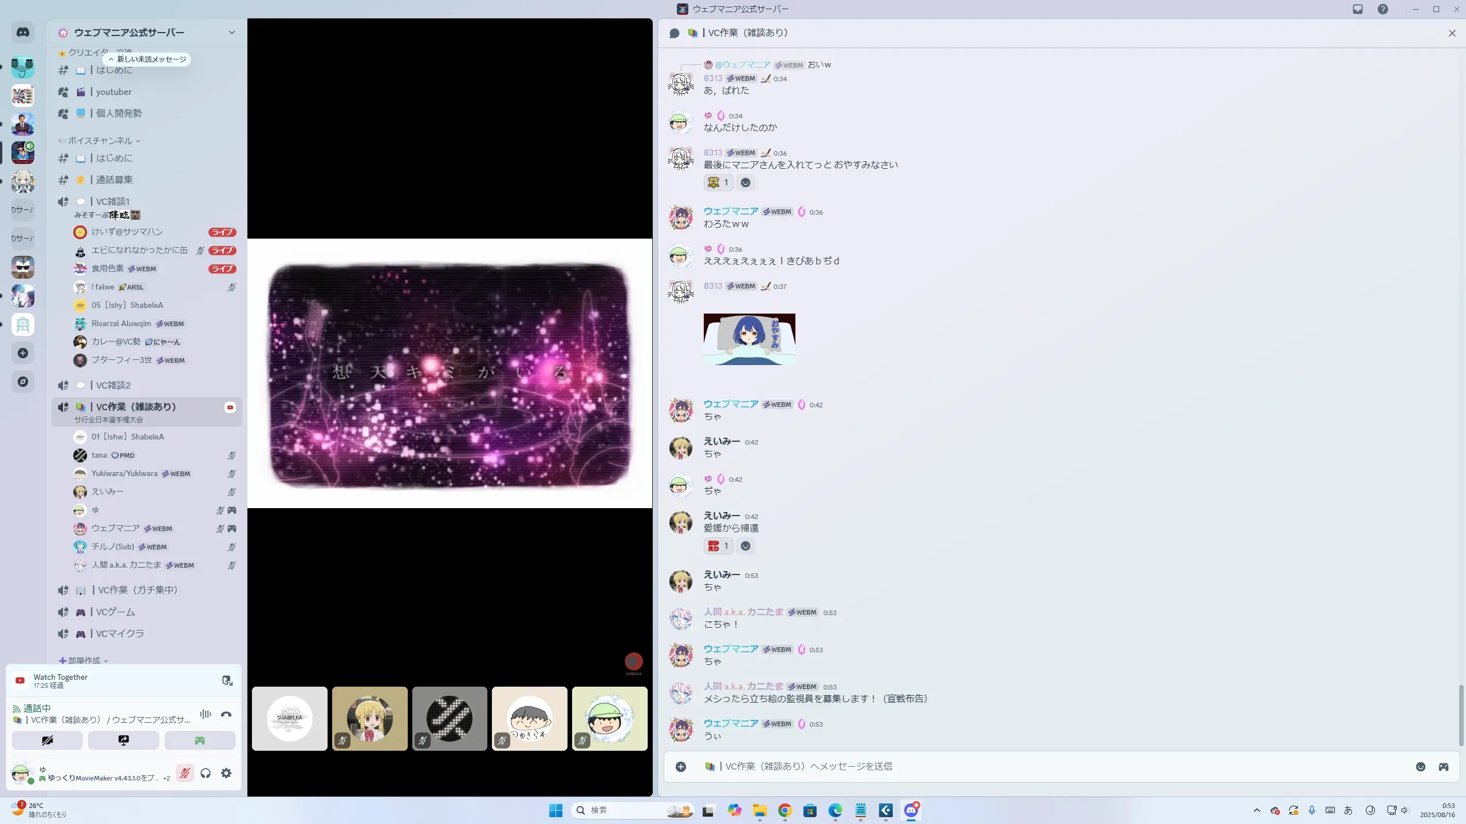Click the message input field
1466x824 pixels.
[1031, 767]
